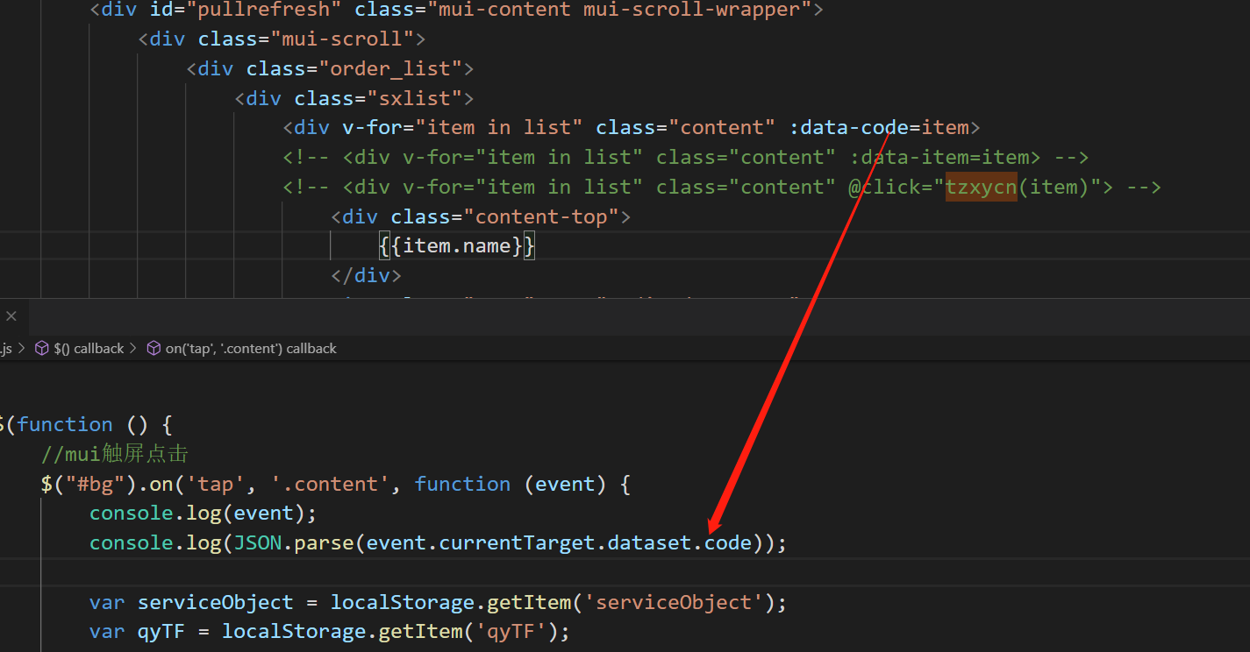Click the class="mui-scroll" div line
Viewport: 1250px width, 652px height.
pyautogui.click(x=282, y=39)
